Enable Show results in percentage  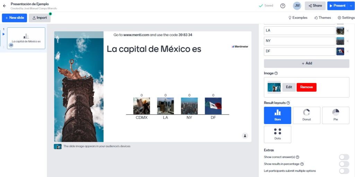click(x=344, y=164)
